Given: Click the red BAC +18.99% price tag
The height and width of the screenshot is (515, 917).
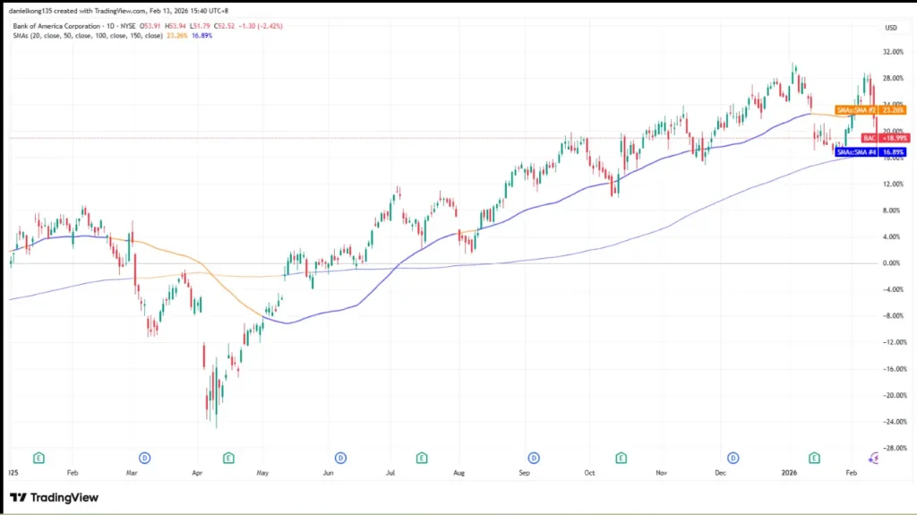Looking at the screenshot, I should tap(886, 138).
